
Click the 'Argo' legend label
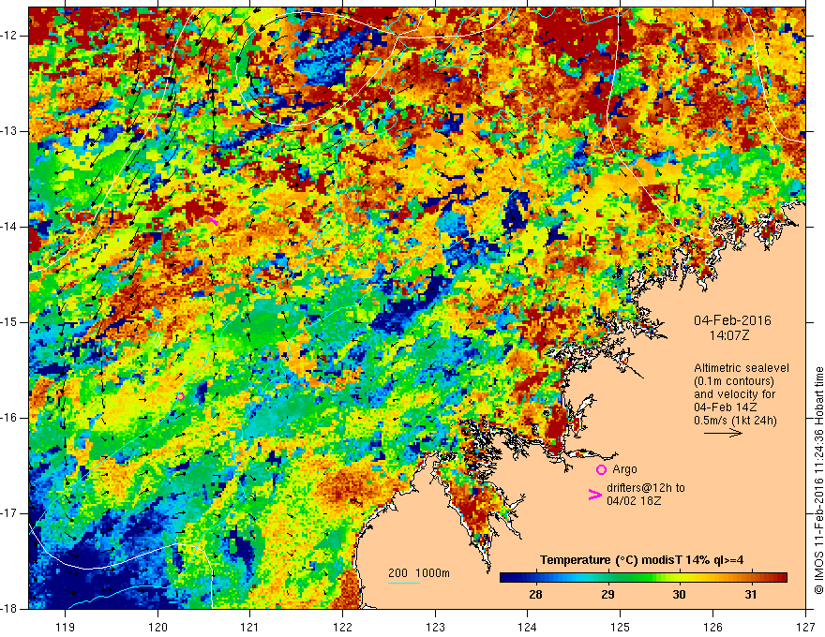(x=624, y=469)
